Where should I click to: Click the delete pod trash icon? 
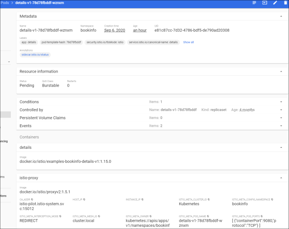coord(285,3)
